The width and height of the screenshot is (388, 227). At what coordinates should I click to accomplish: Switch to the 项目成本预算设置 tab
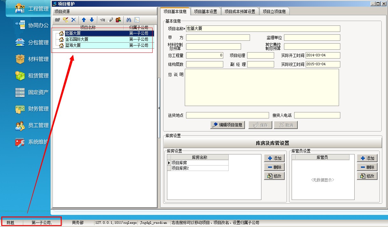[240, 11]
